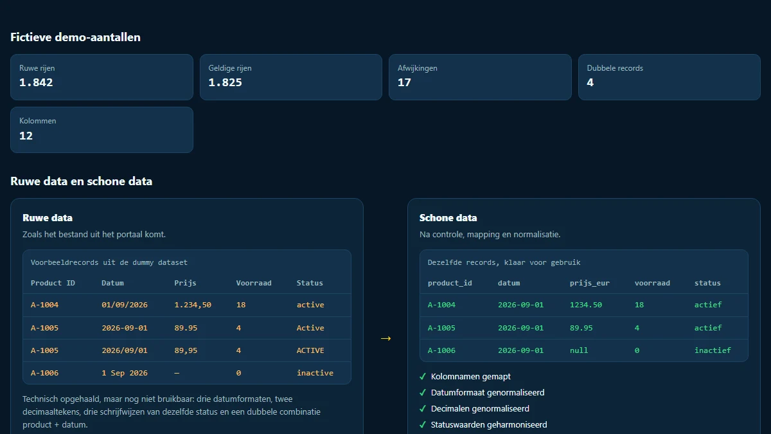The width and height of the screenshot is (771, 434).
Task: Click the heading Fictieve demo-aantallen
Action: 75,37
